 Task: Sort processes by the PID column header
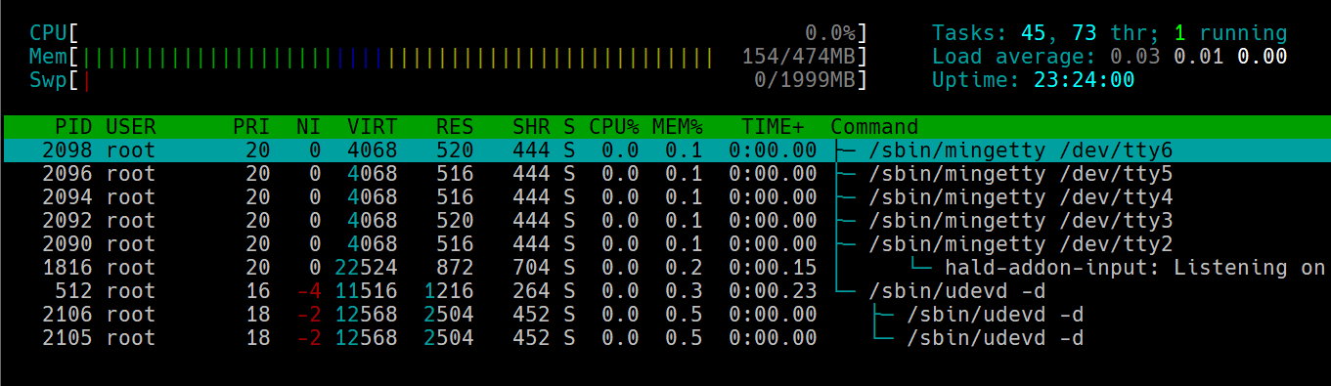(x=73, y=127)
